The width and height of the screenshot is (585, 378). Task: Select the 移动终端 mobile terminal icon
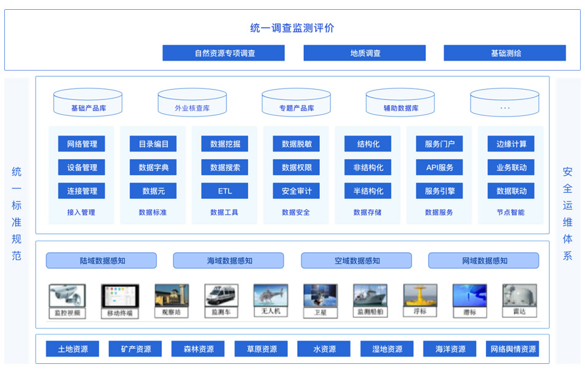(120, 297)
